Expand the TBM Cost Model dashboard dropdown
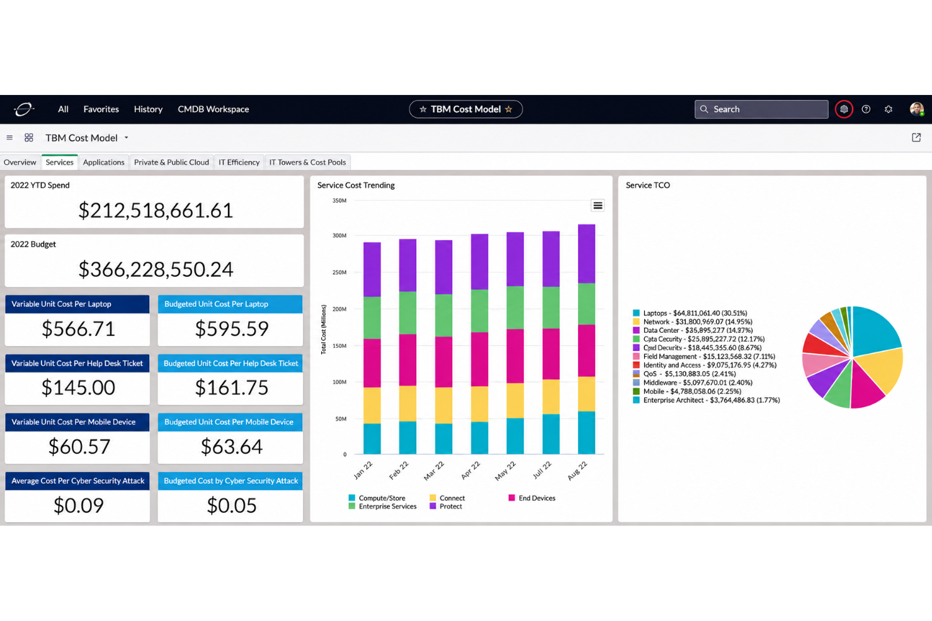 (x=126, y=138)
